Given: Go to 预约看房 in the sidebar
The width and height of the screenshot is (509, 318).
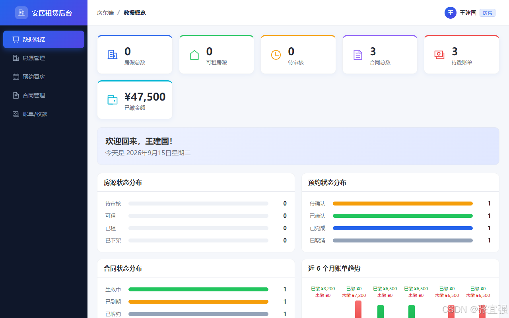Looking at the screenshot, I should (44, 77).
